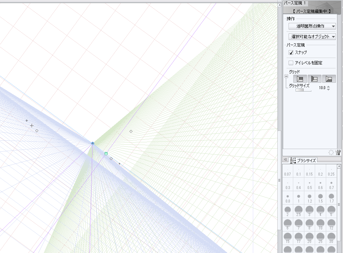Choose brush size 8

[309, 224]
